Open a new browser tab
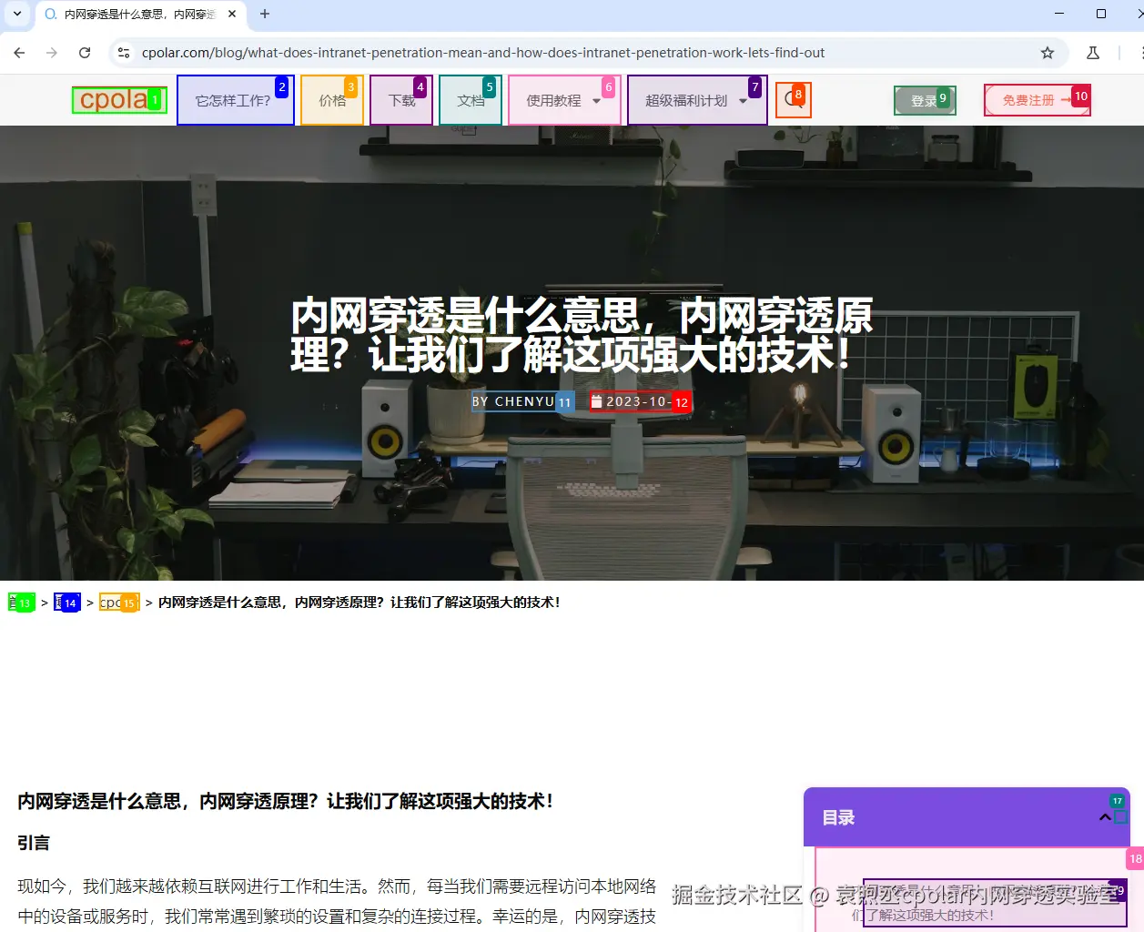Image resolution: width=1144 pixels, height=932 pixels. coord(265,14)
